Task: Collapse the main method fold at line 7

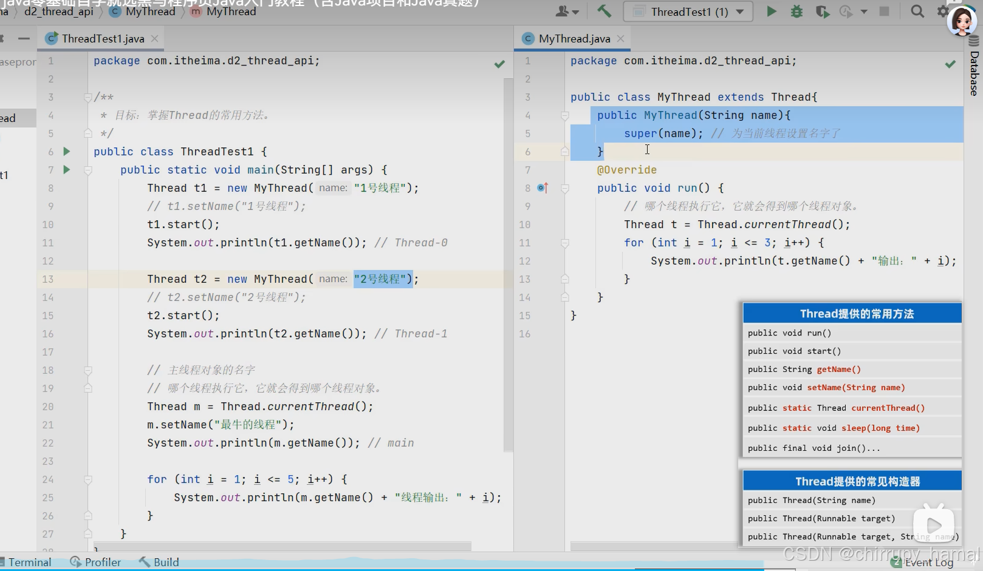Action: coord(88,170)
